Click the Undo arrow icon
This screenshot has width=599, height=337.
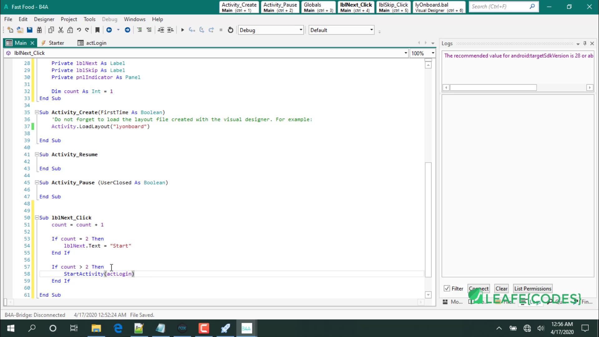[x=79, y=30]
